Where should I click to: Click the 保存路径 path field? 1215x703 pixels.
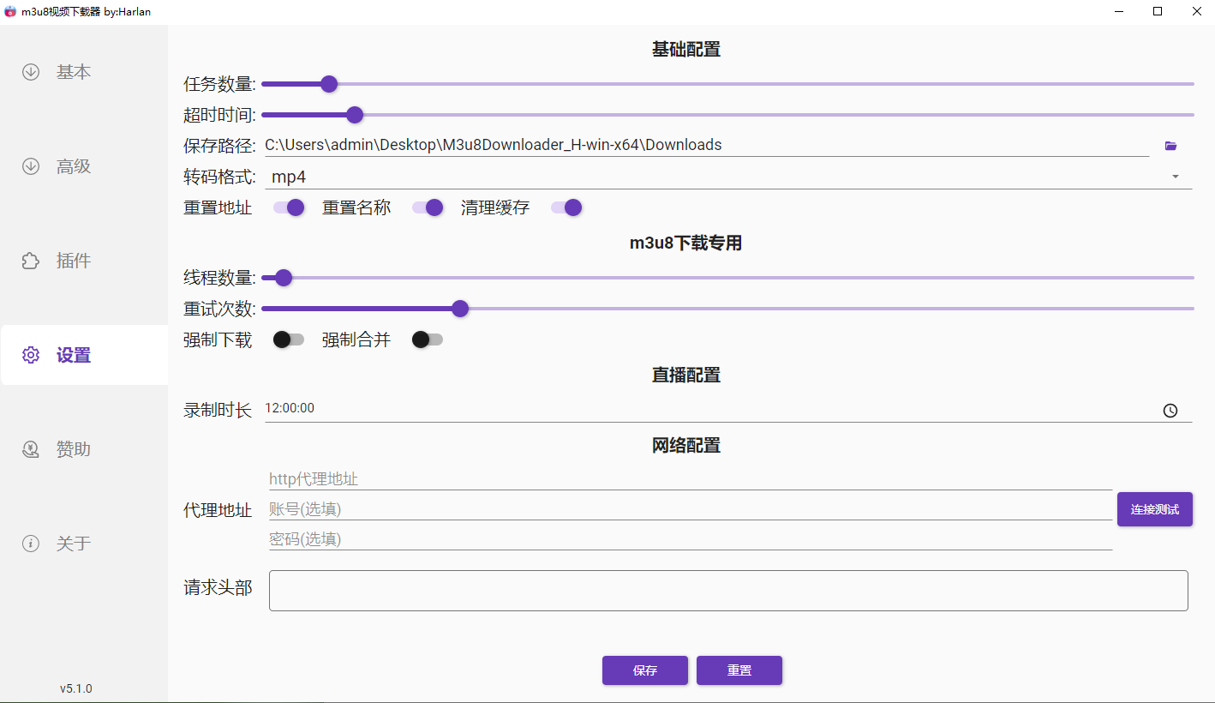click(707, 145)
